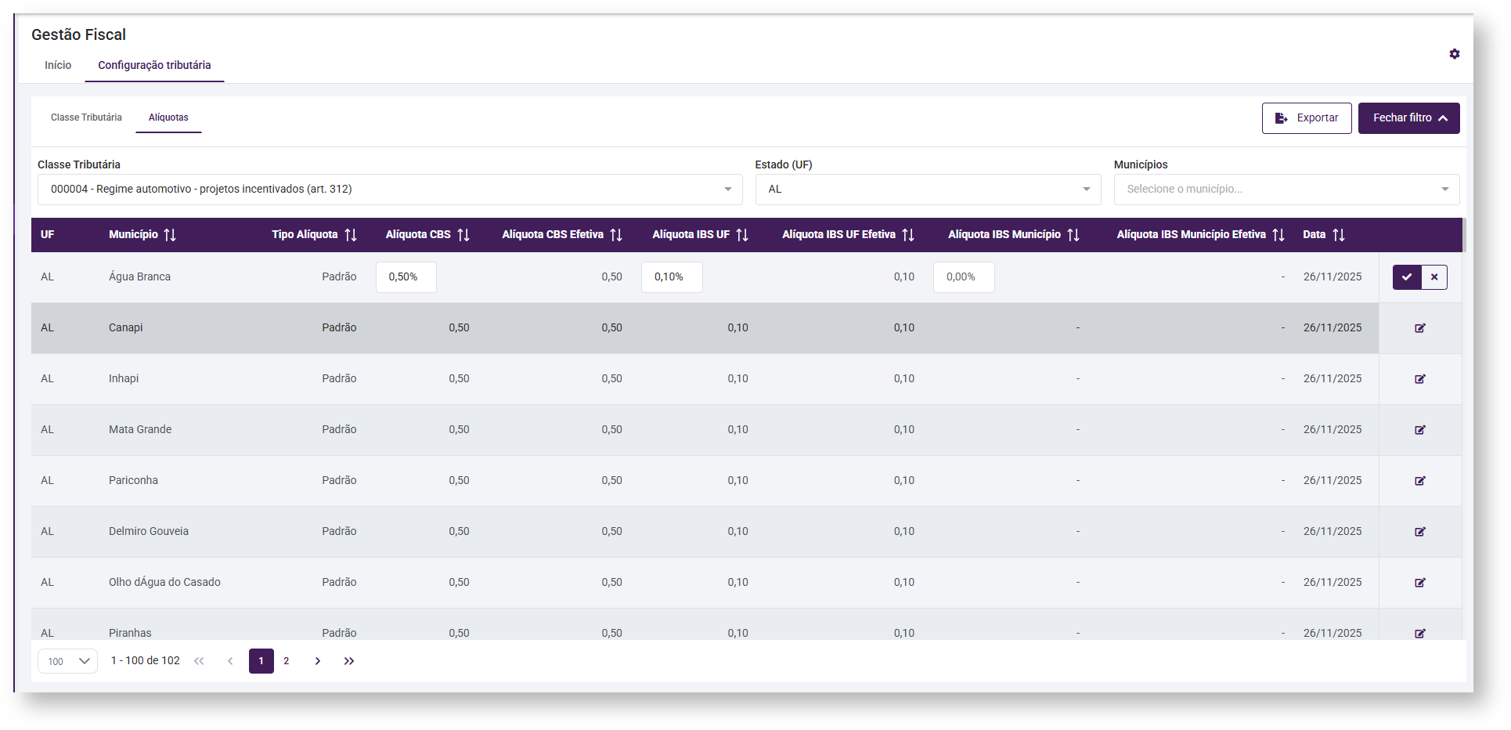Sort by Data column
Screen dimensions: 1511x730
(x=1339, y=235)
